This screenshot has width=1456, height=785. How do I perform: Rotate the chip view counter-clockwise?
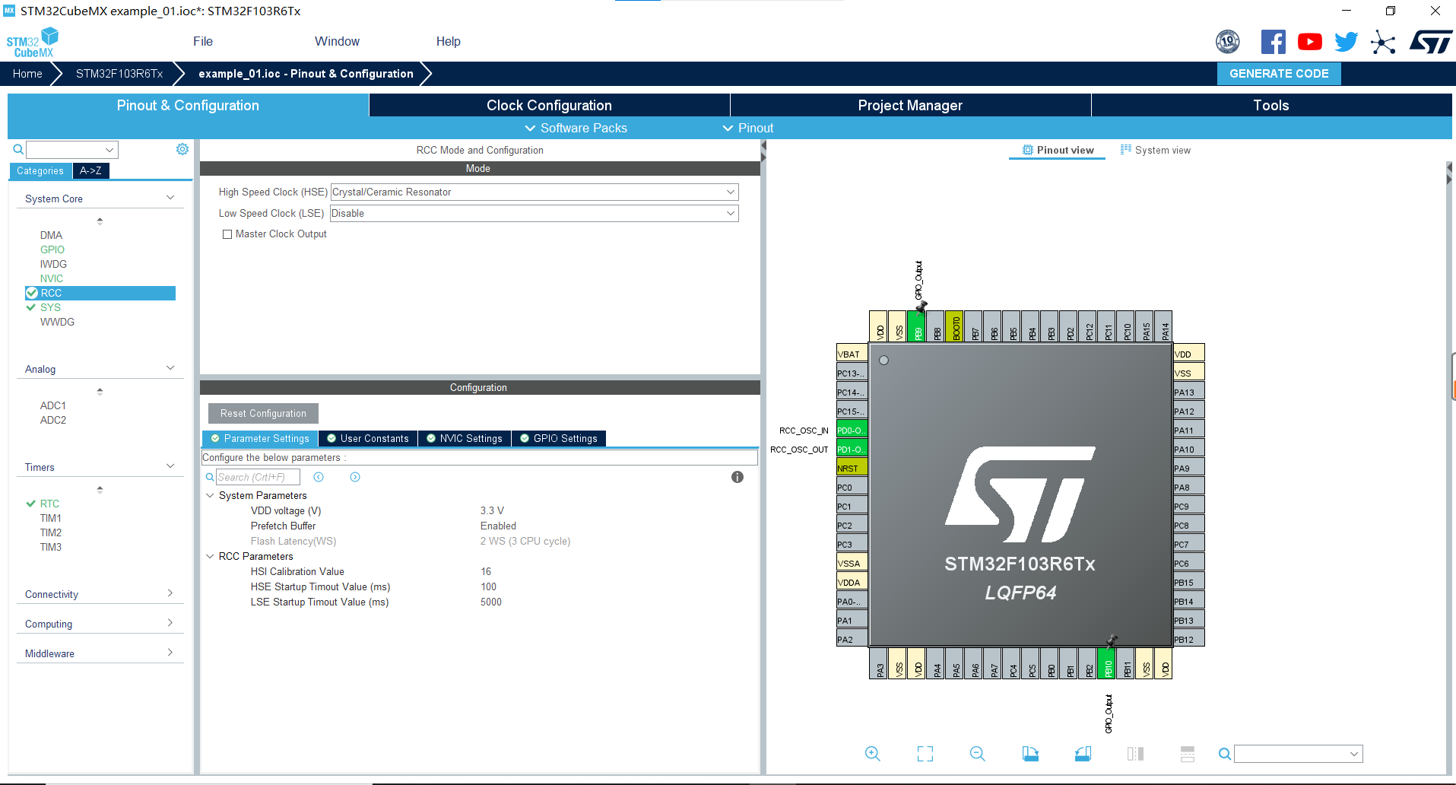1083,754
